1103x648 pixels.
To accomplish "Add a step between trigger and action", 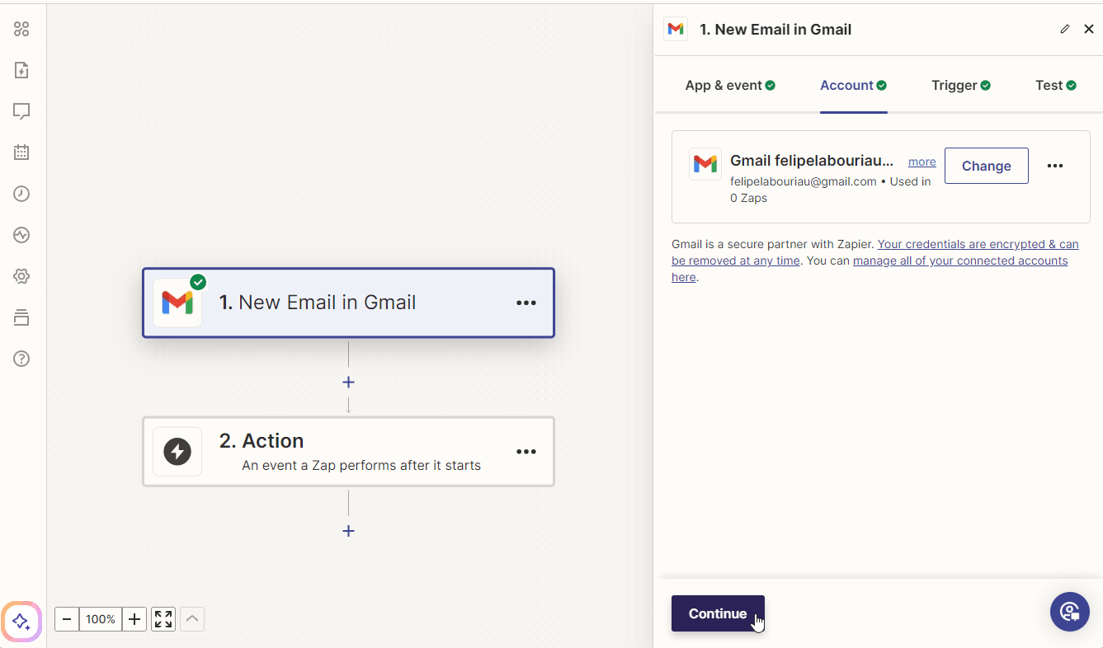I will [x=348, y=383].
